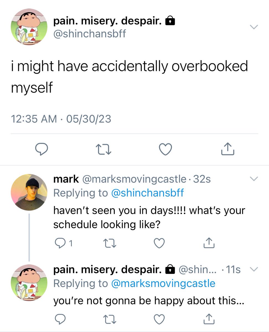Like the main tweet from @shinchansbff
The image size is (269, 332).
click(166, 149)
